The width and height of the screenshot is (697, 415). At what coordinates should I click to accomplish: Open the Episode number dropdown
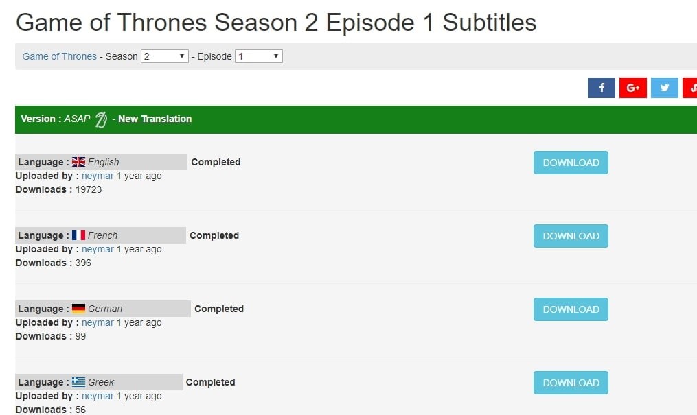coord(259,56)
